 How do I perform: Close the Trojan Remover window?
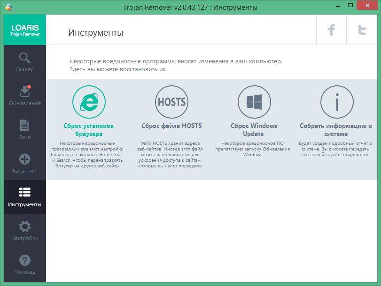pyautogui.click(x=367, y=5)
